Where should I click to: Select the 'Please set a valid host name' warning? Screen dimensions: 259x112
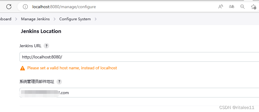[72, 68]
